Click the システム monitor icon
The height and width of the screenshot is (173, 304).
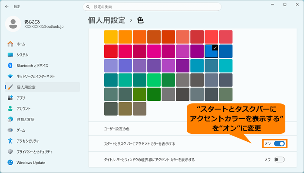[10, 55]
